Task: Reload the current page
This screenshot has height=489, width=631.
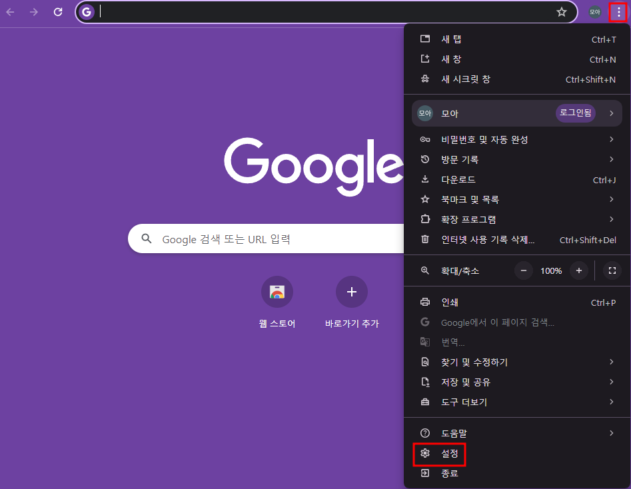Action: click(x=58, y=12)
